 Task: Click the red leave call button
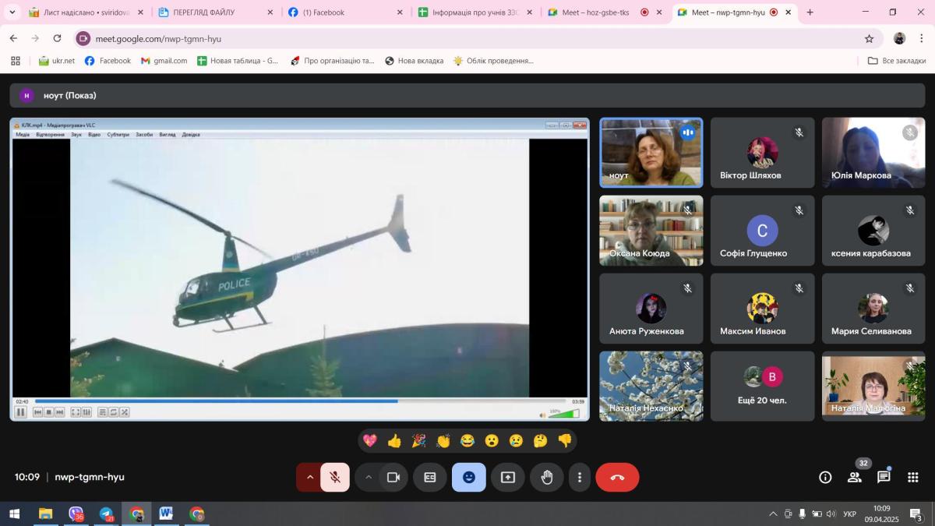[x=617, y=478]
